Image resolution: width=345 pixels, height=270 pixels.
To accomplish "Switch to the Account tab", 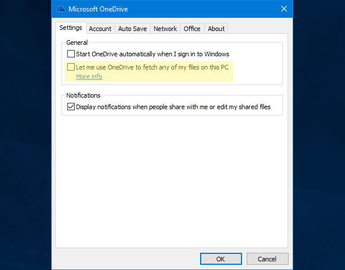I will pos(100,29).
